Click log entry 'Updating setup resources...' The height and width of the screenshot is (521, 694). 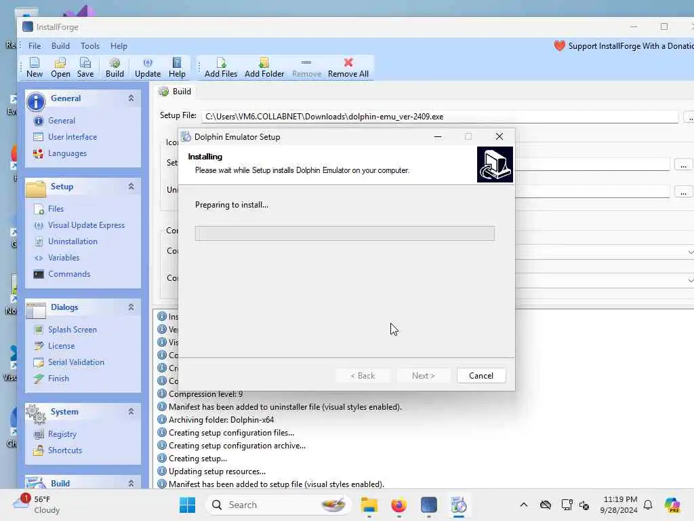coord(217,471)
